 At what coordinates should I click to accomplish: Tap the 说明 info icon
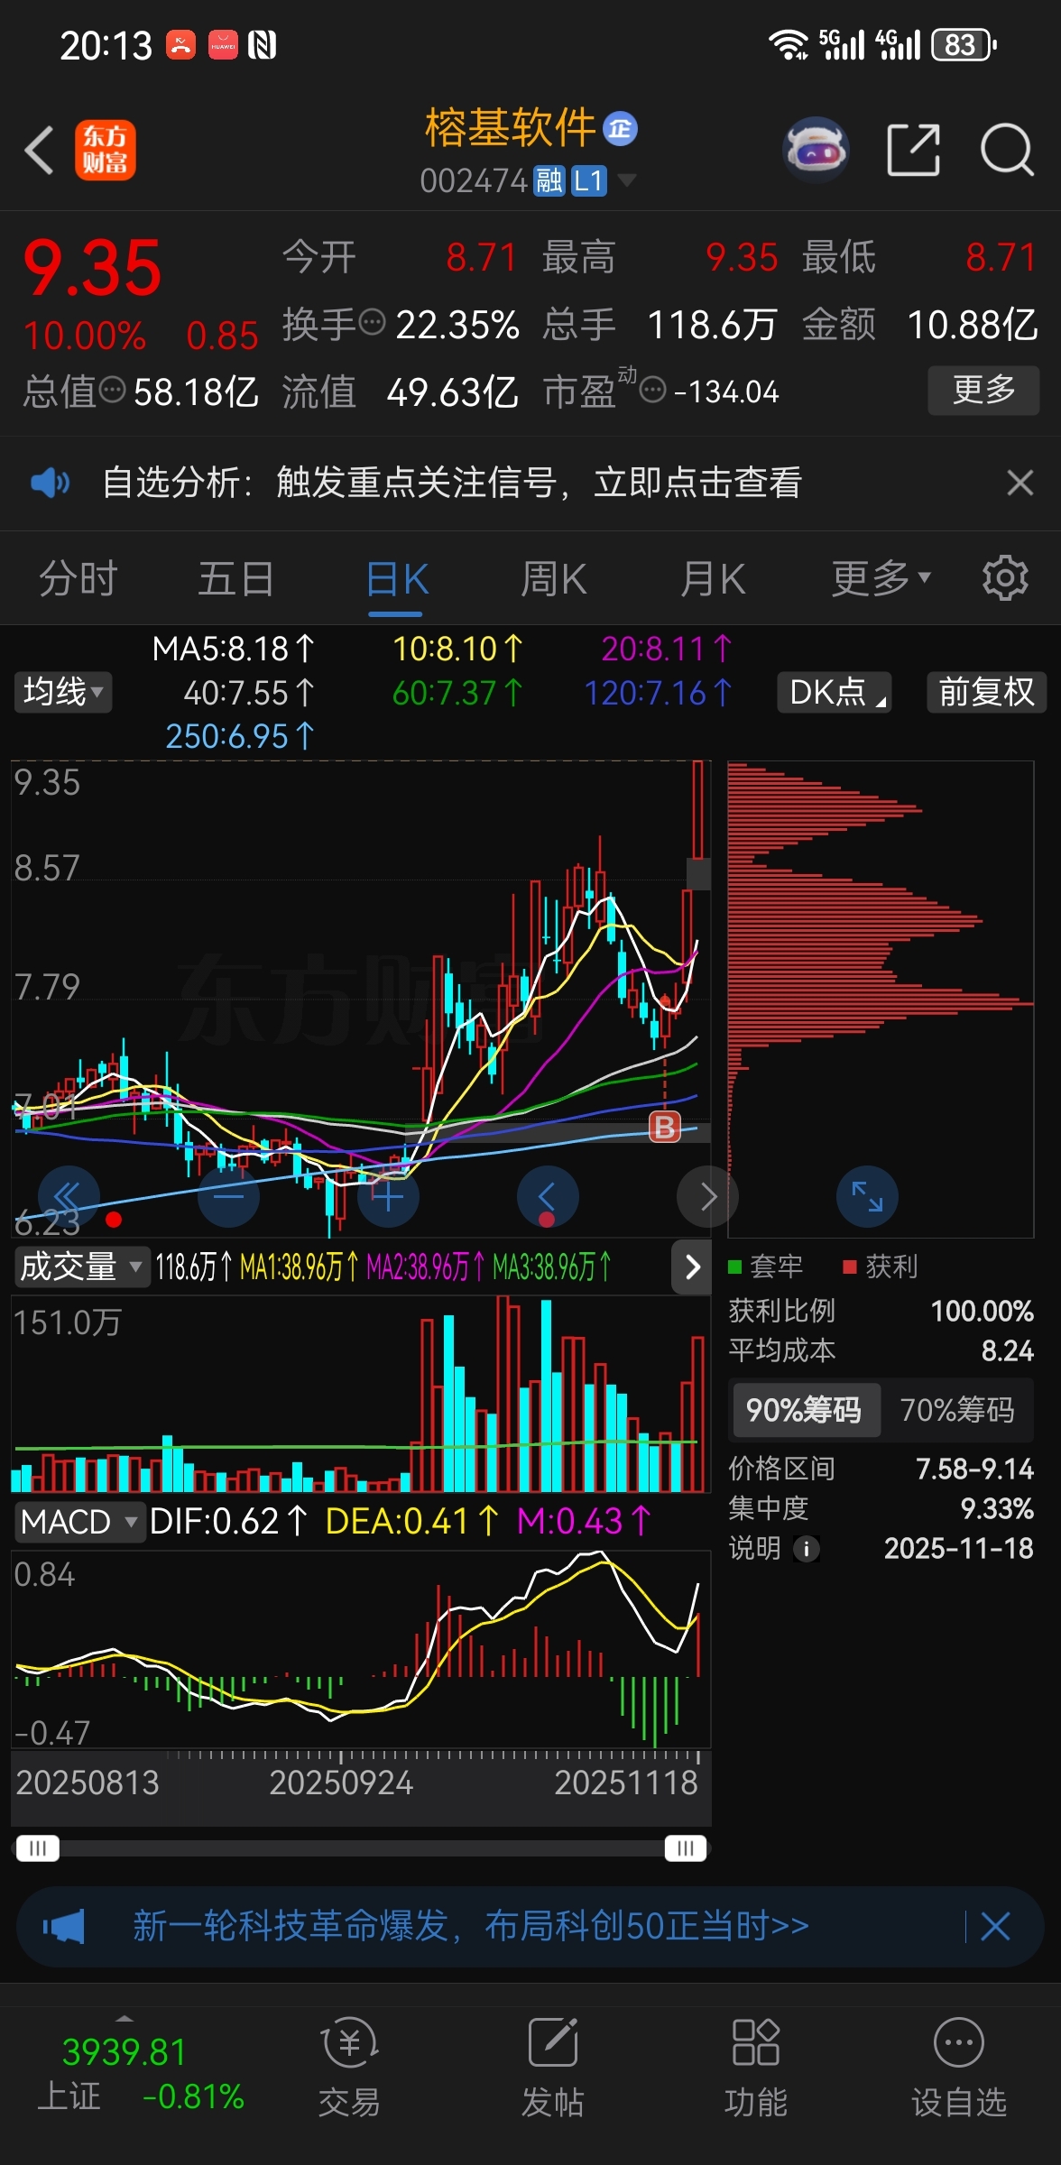(x=807, y=1548)
